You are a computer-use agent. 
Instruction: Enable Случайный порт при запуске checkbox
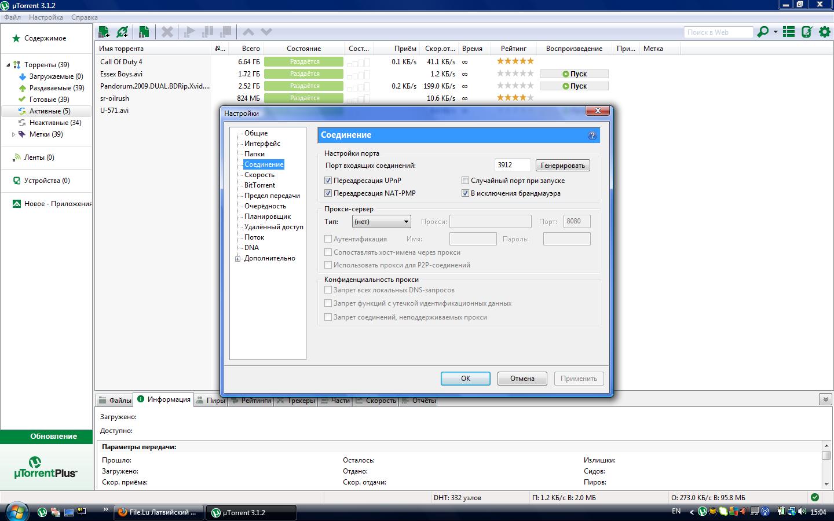(x=465, y=181)
